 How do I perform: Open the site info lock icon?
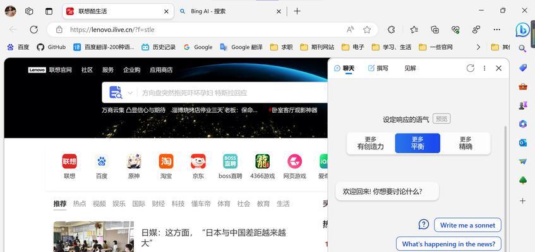[59, 30]
